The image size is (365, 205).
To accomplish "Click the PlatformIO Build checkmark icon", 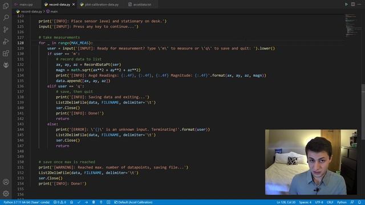I will click(x=79, y=202).
